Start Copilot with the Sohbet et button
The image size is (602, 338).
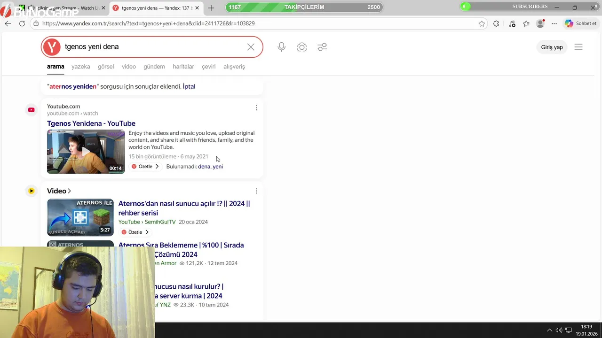(581, 23)
